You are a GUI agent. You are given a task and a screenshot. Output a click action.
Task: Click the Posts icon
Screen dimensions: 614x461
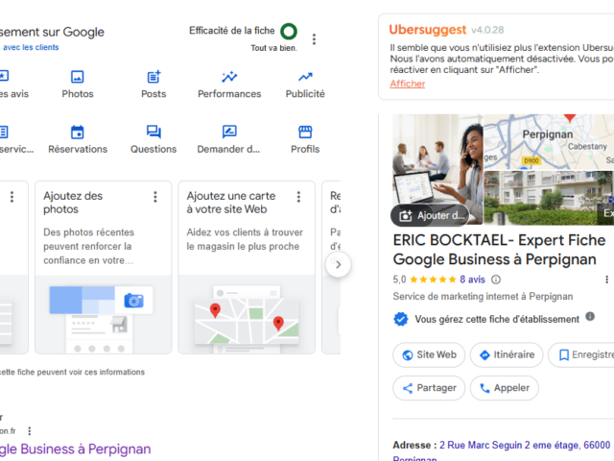pos(153,78)
